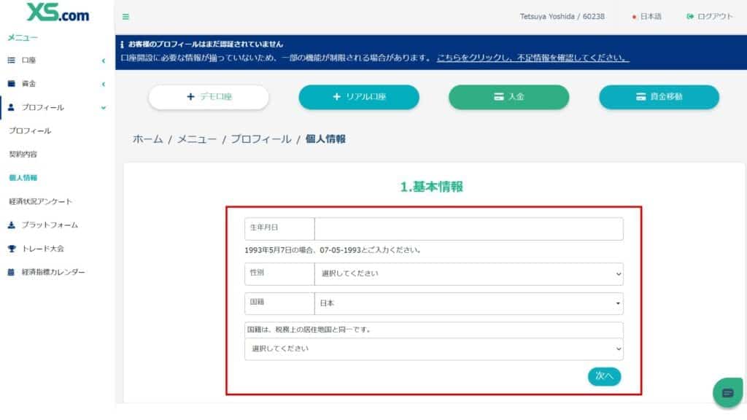This screenshot has height=420, width=747.
Task: Click プロフィール in the breadcrumb
Action: pyautogui.click(x=261, y=139)
